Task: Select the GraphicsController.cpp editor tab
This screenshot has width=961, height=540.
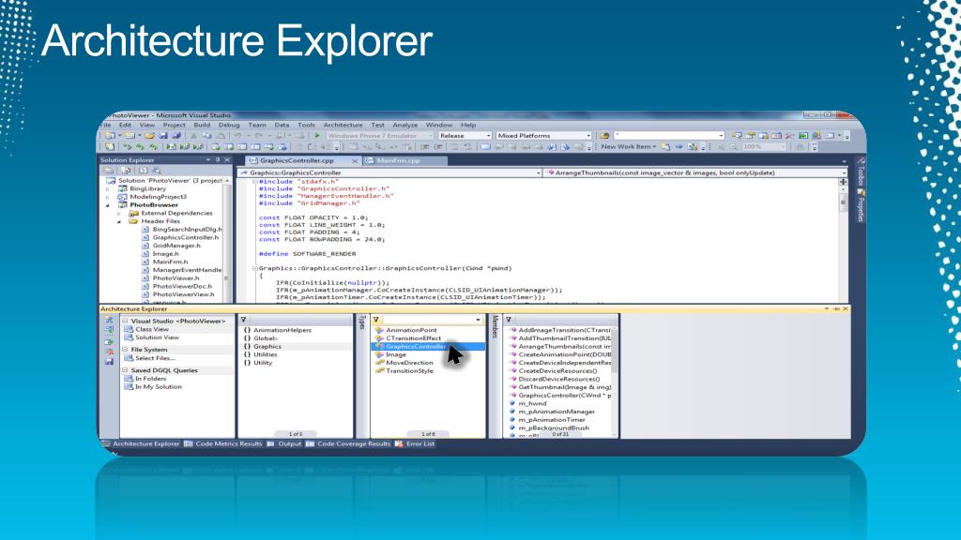Action: point(297,160)
